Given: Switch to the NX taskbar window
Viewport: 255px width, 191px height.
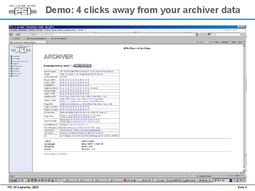Looking at the screenshot, I should click(x=130, y=180).
